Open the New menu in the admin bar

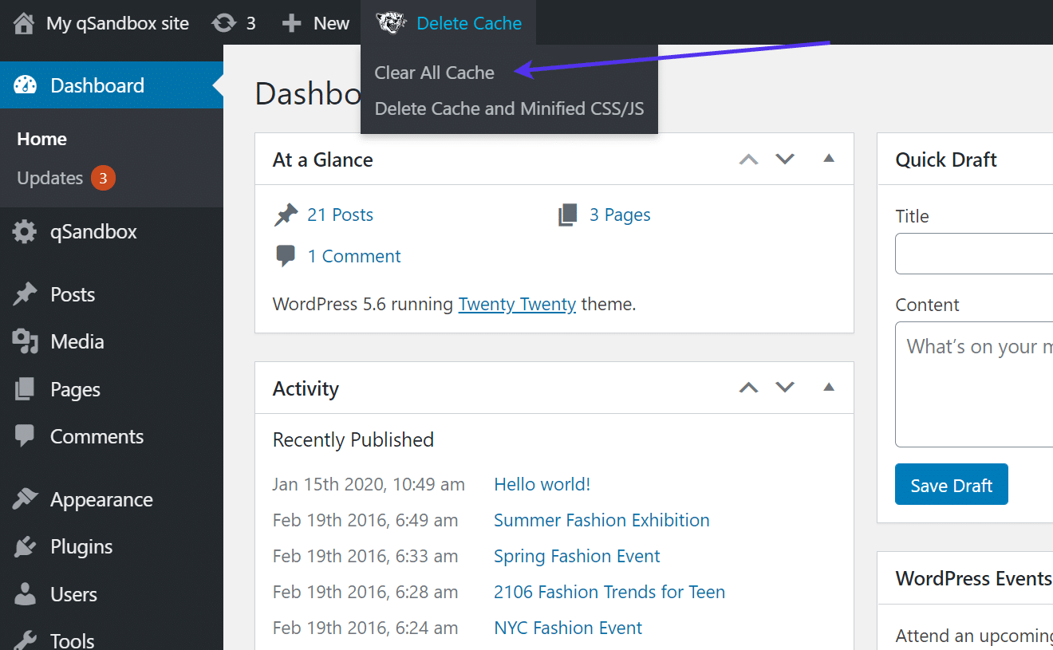[315, 22]
